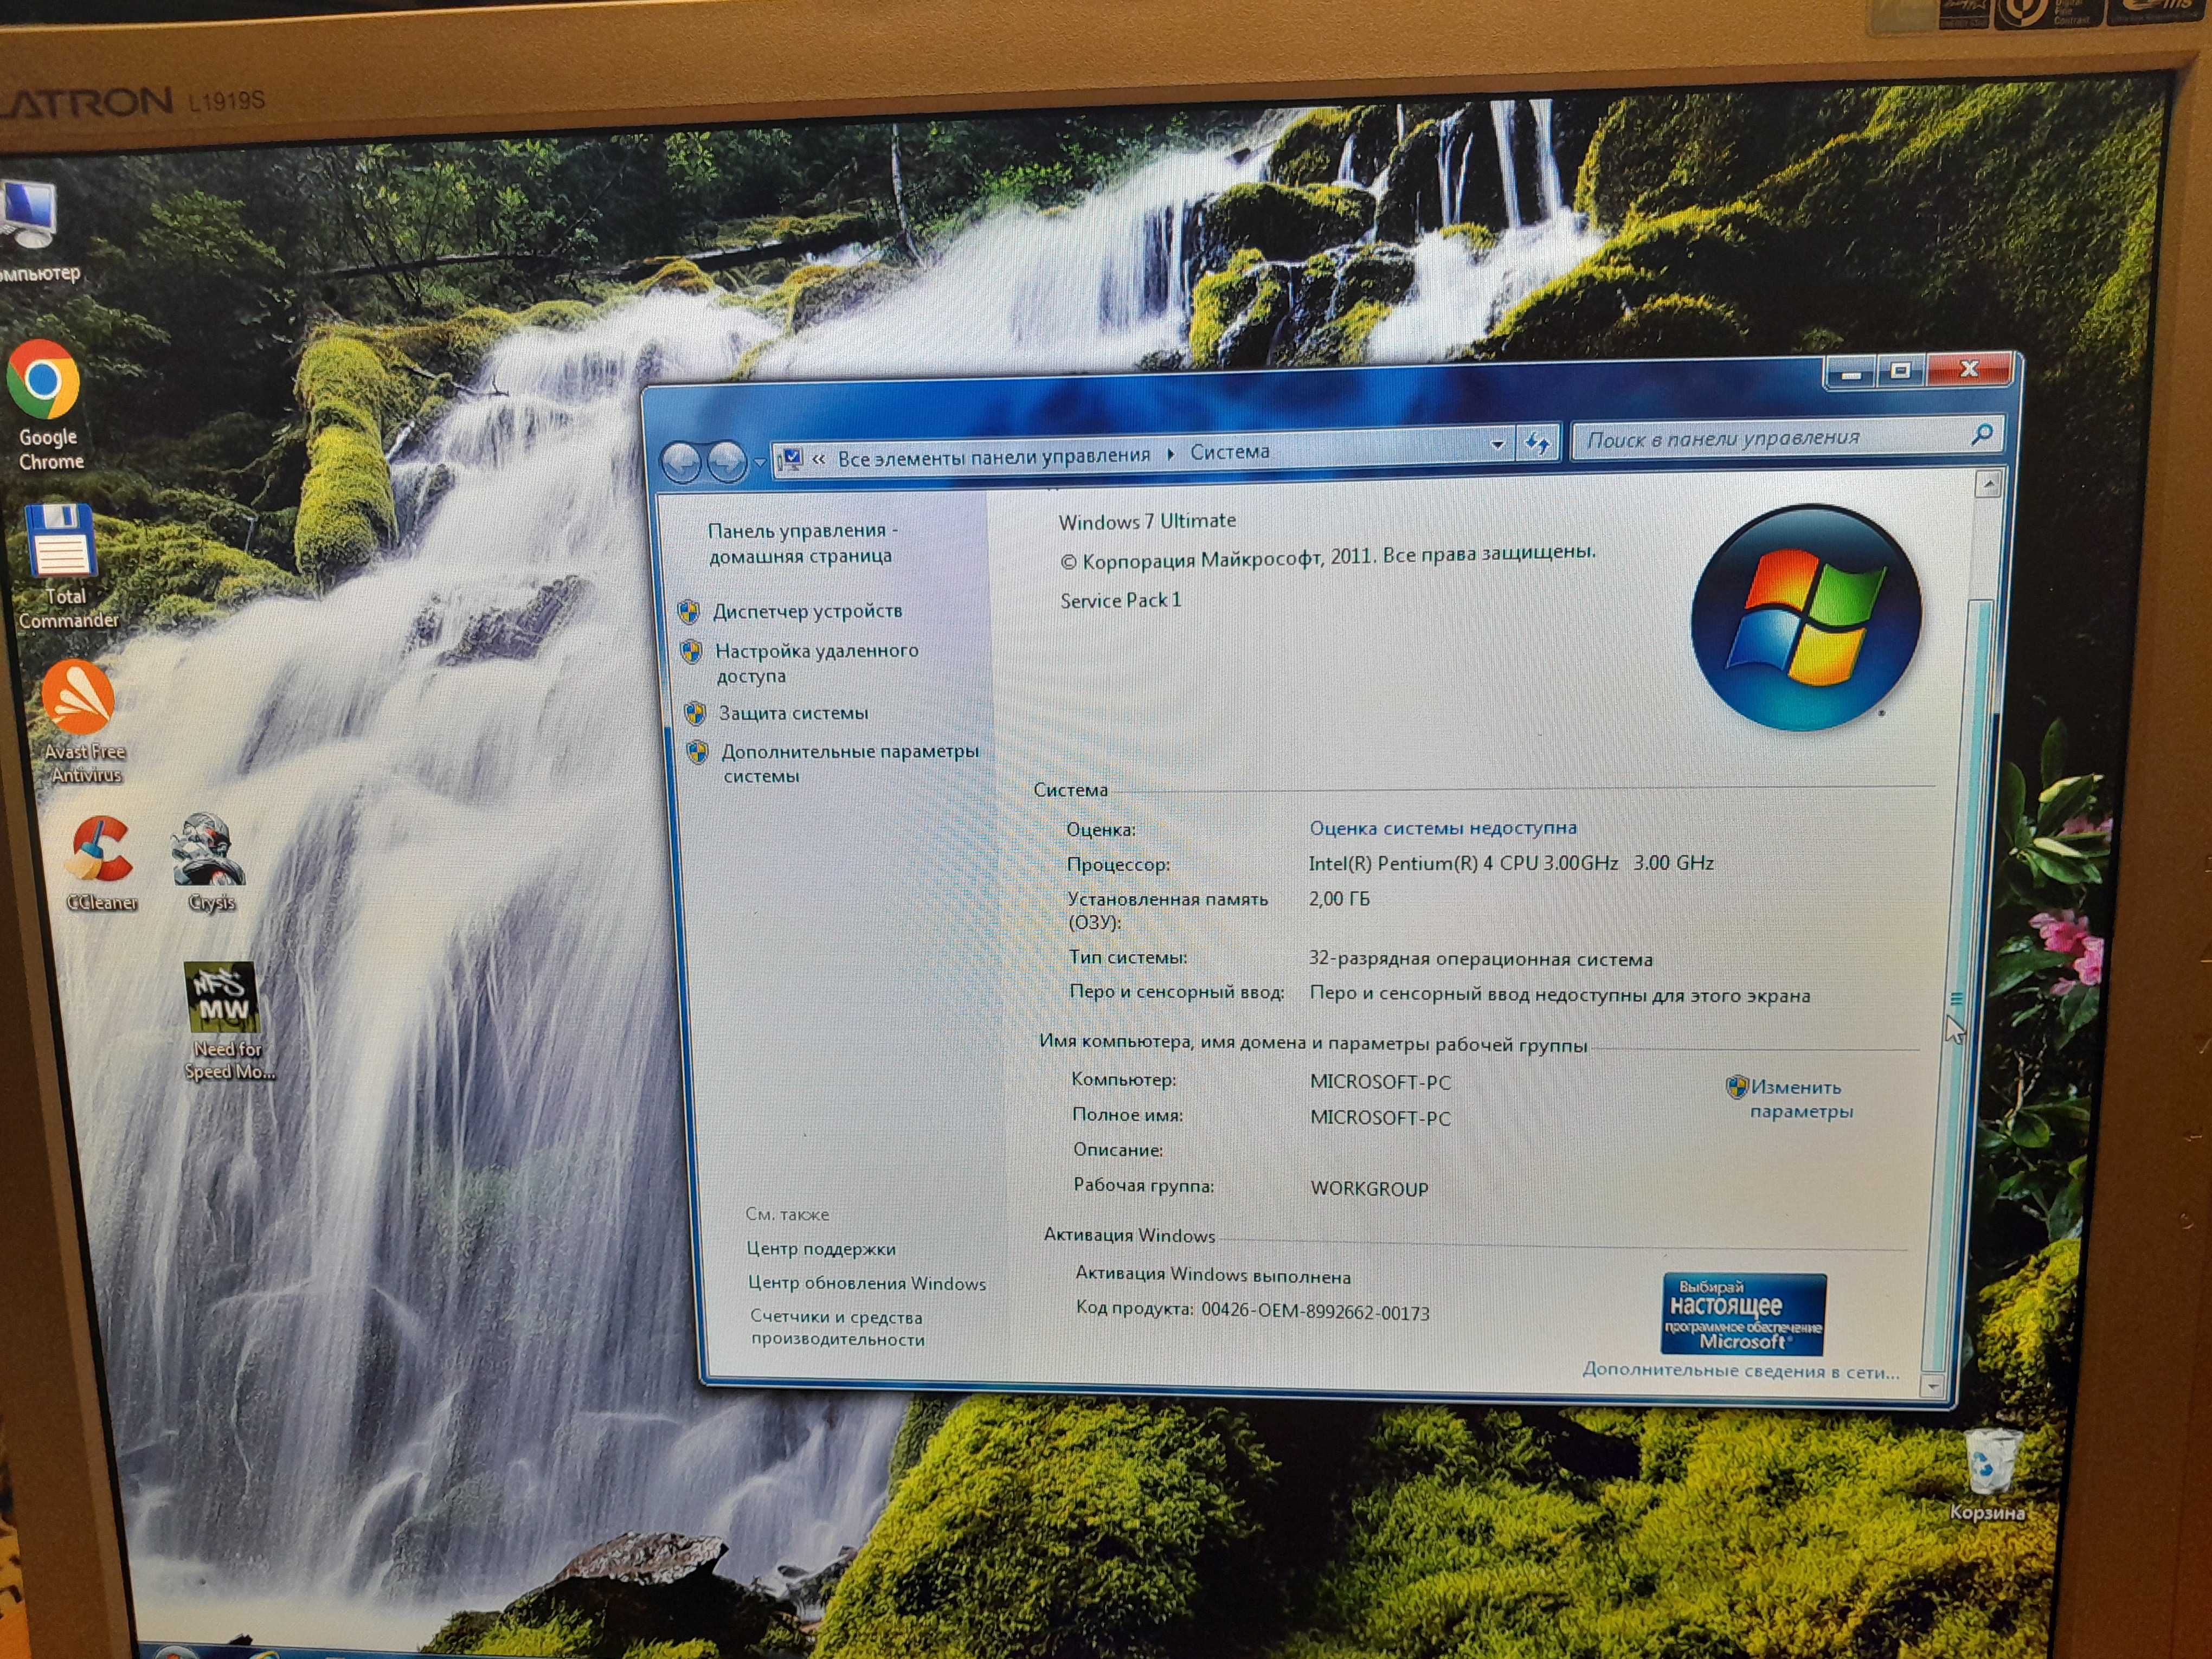Click the Forward navigation arrow button

[x=727, y=462]
